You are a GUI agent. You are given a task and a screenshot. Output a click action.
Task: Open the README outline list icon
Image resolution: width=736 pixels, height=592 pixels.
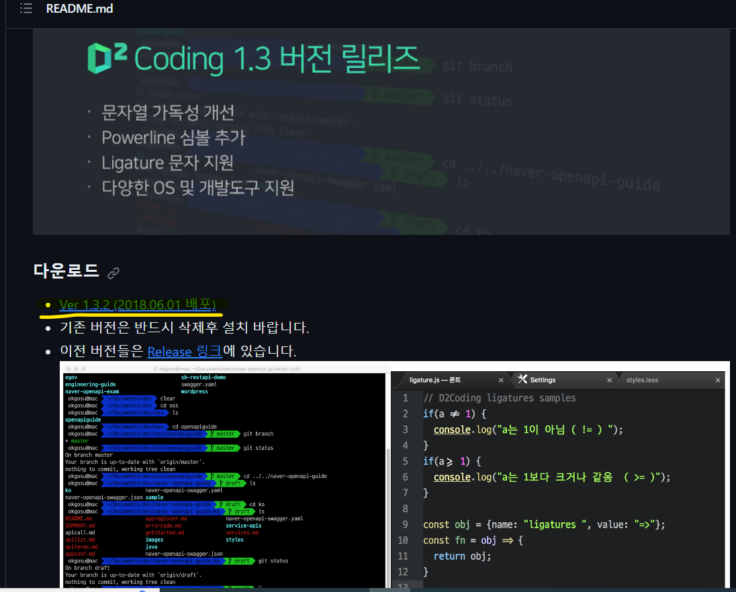click(x=26, y=9)
